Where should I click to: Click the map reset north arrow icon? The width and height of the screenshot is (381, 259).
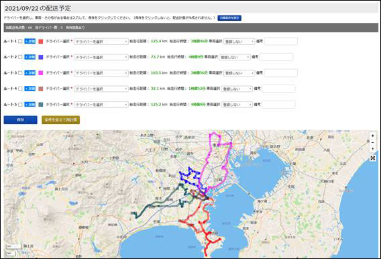[373, 148]
